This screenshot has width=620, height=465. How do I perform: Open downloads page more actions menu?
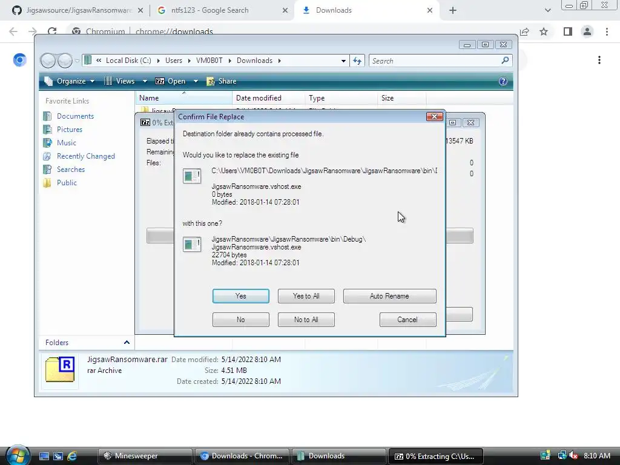point(599,60)
